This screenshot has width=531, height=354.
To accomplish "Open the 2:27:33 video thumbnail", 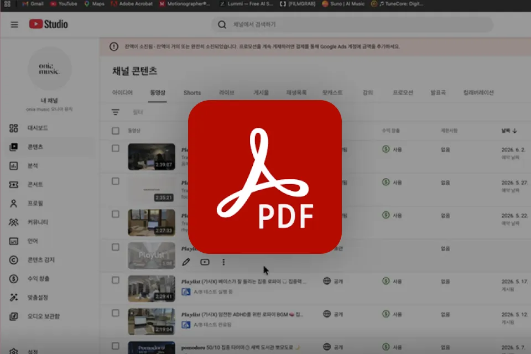I will pos(152,222).
